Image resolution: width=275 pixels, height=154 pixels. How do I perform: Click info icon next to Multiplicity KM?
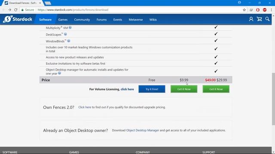coord(70,27)
